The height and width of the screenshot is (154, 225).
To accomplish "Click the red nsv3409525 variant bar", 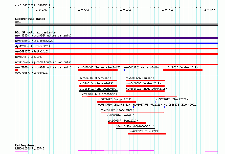I will click(x=183, y=70).
